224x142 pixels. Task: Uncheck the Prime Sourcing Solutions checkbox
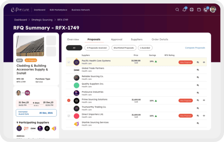point(69,101)
